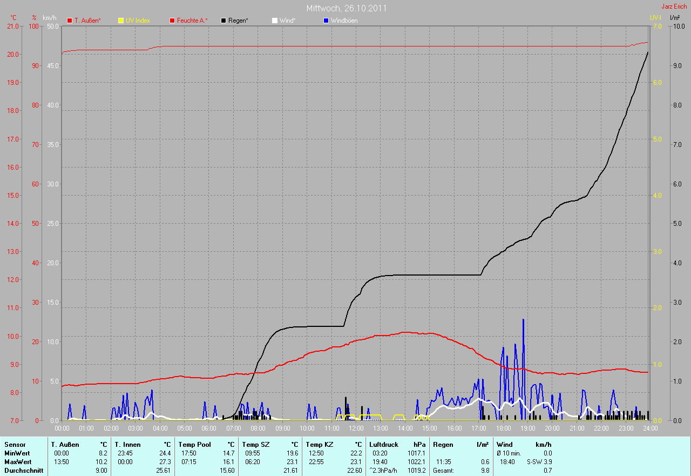Select the 06:00 label on the time axis
This screenshot has width=691, height=476.
point(209,428)
